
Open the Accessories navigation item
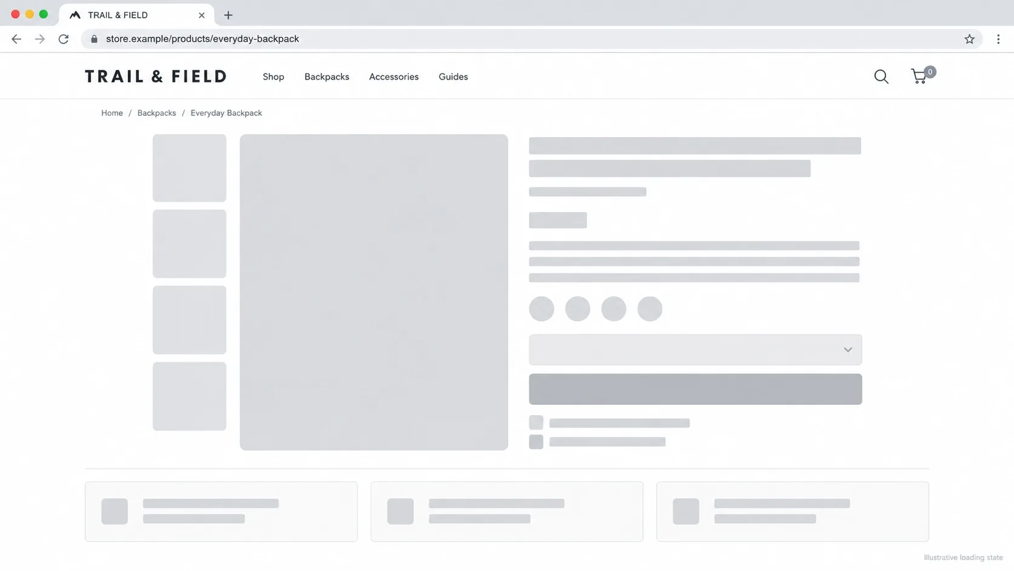394,76
